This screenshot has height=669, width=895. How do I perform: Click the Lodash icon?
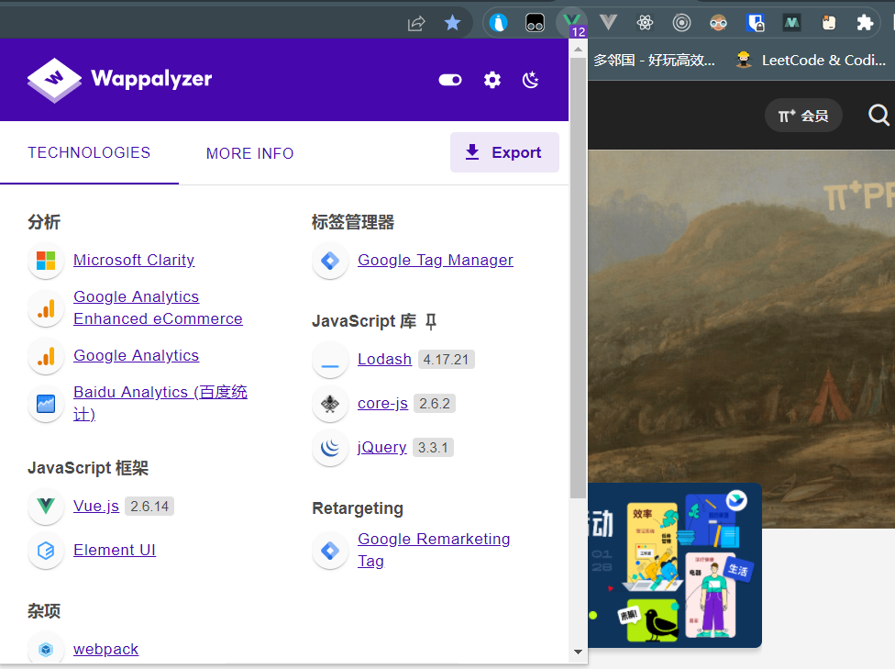[330, 360]
